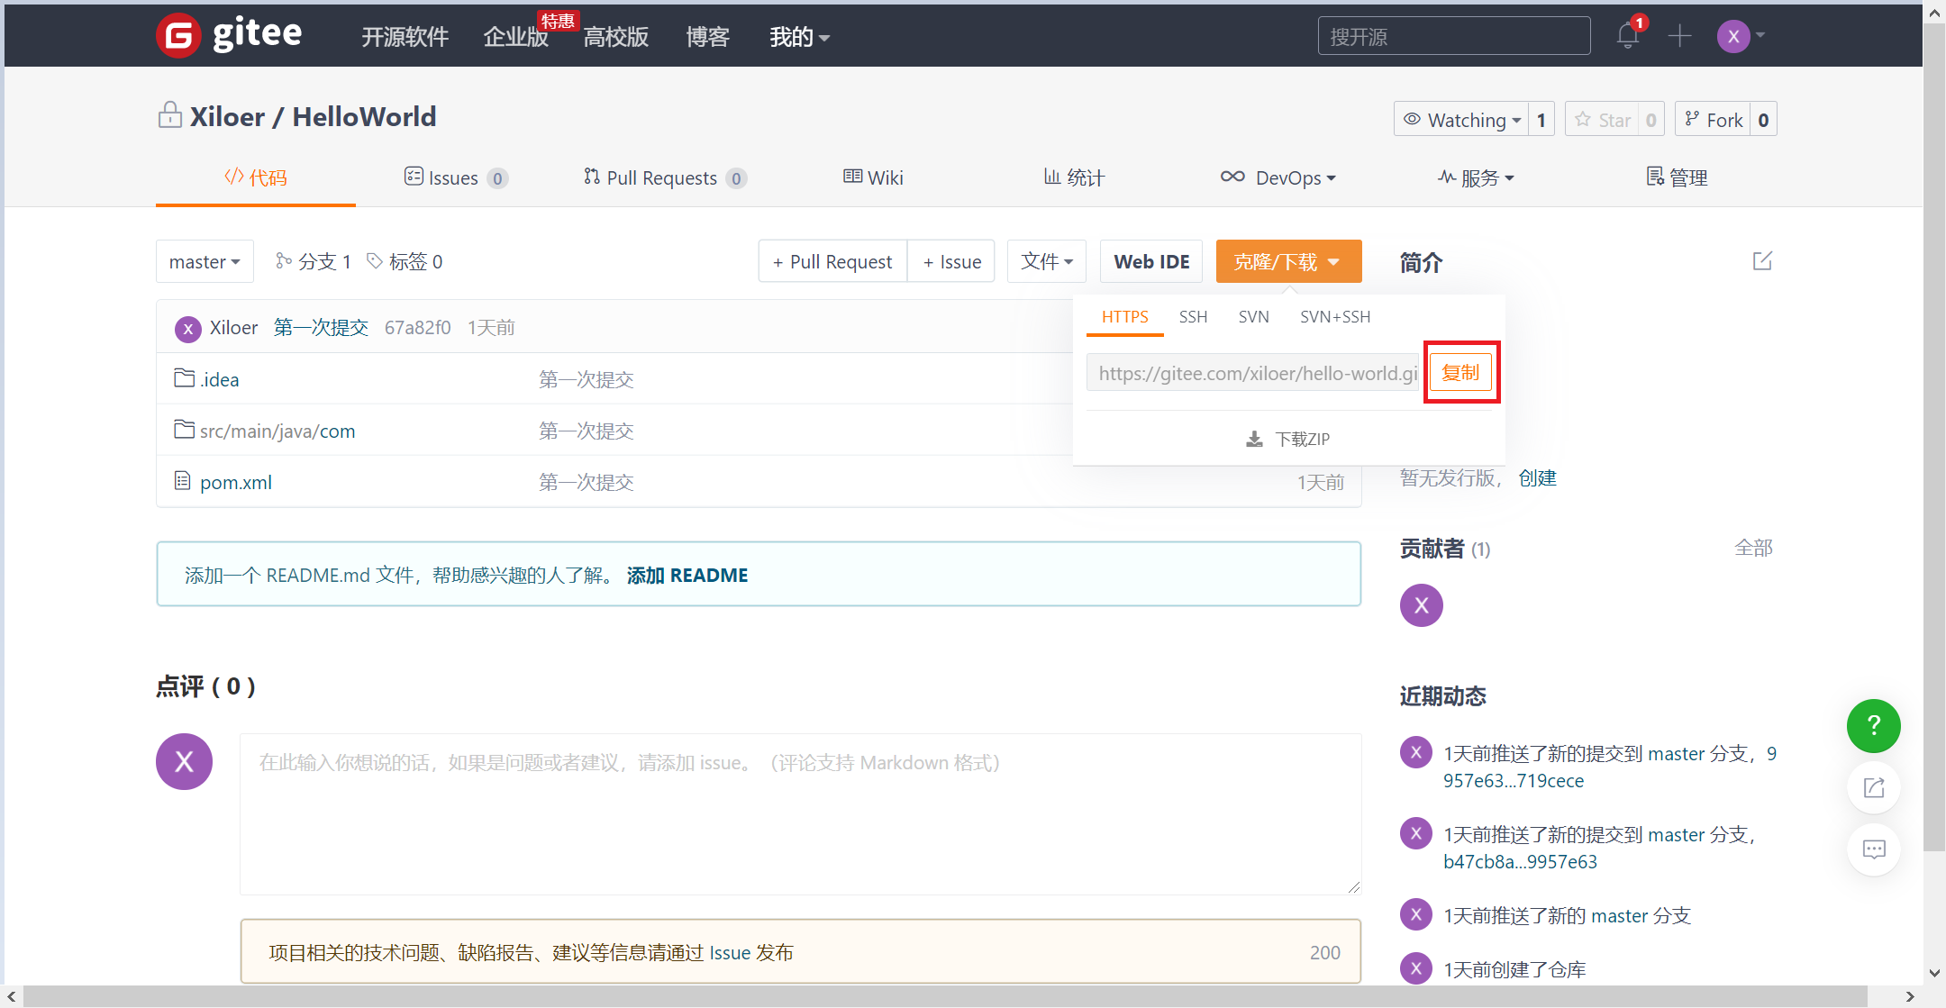1946x1008 pixels.
Task: Go to the Wiki tab
Action: pyautogui.click(x=873, y=177)
